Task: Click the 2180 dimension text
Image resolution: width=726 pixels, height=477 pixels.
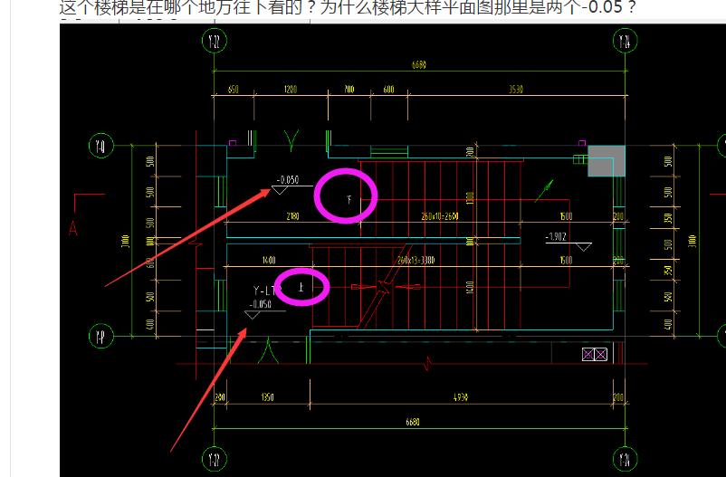Action: click(x=292, y=215)
